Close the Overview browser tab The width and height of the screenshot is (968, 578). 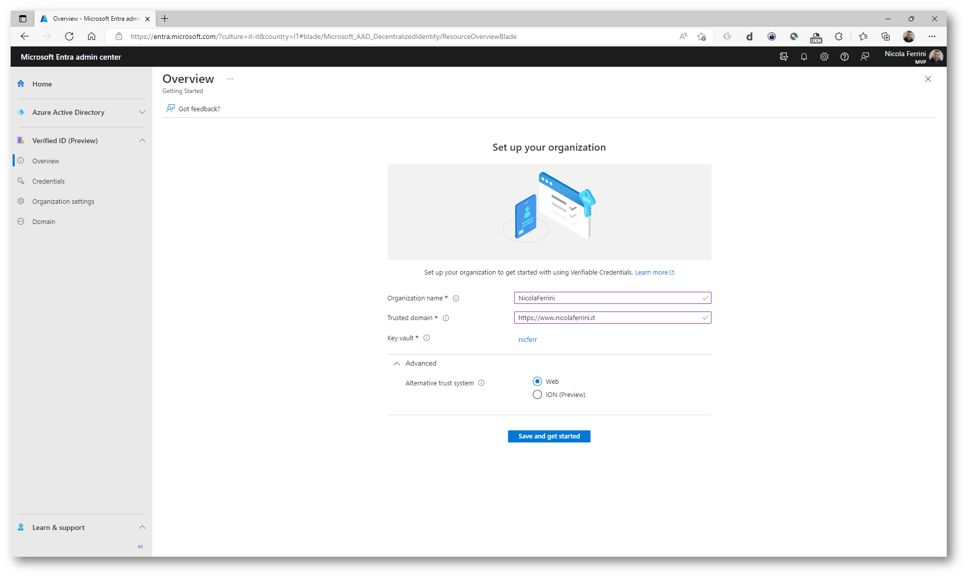click(147, 19)
